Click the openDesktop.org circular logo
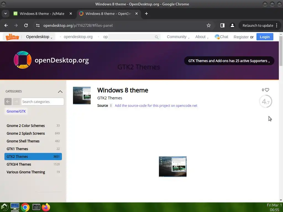The width and height of the screenshot is (283, 212). (x=23, y=60)
